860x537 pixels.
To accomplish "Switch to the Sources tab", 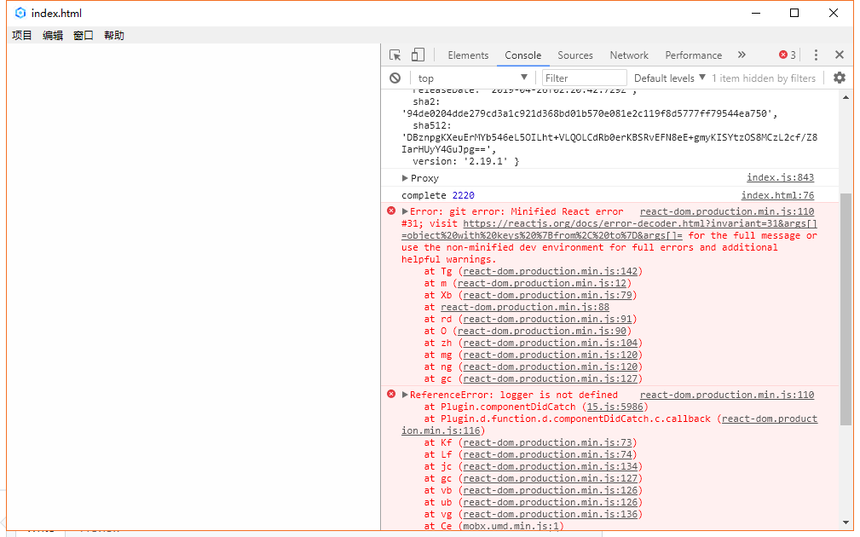I will pyautogui.click(x=574, y=55).
